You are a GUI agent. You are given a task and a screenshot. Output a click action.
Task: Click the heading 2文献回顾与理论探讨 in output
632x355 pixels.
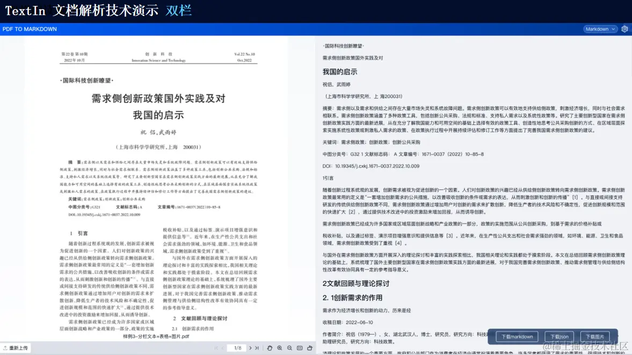tap(356, 283)
